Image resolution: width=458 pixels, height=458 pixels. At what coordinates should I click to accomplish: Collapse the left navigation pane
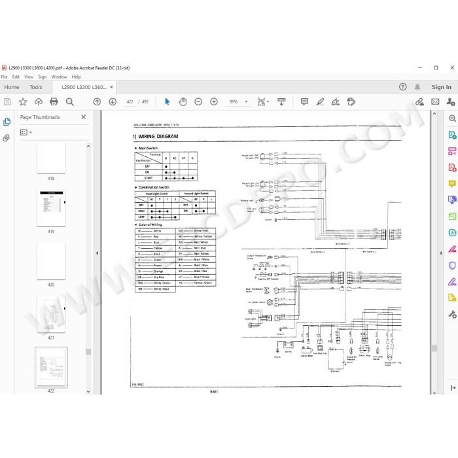pos(97,253)
